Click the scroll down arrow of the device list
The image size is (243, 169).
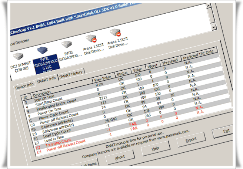click(x=214, y=27)
